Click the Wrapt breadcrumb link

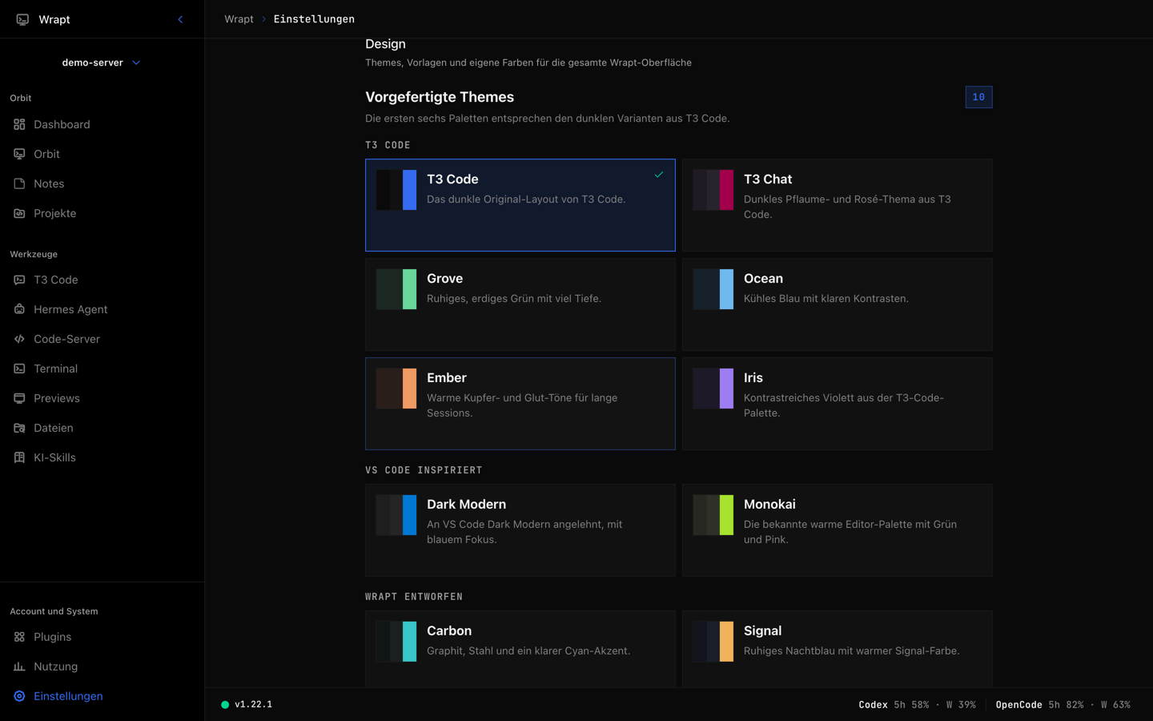239,19
